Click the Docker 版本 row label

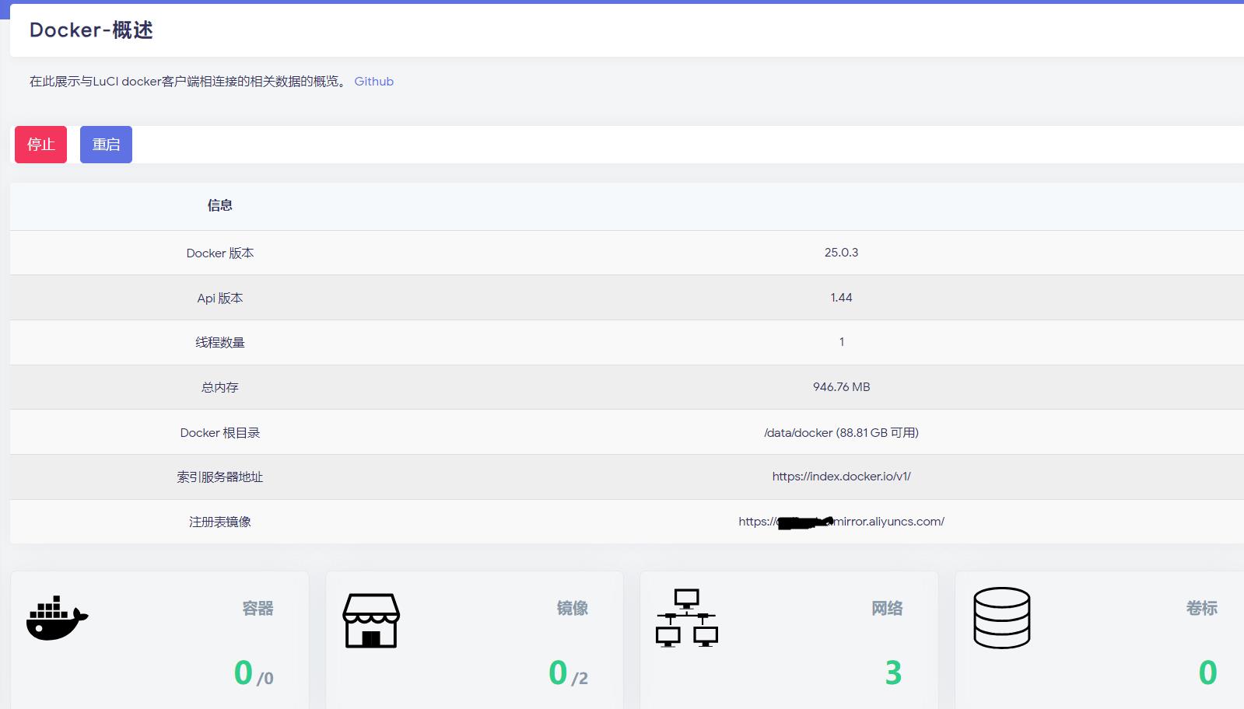[x=220, y=253]
